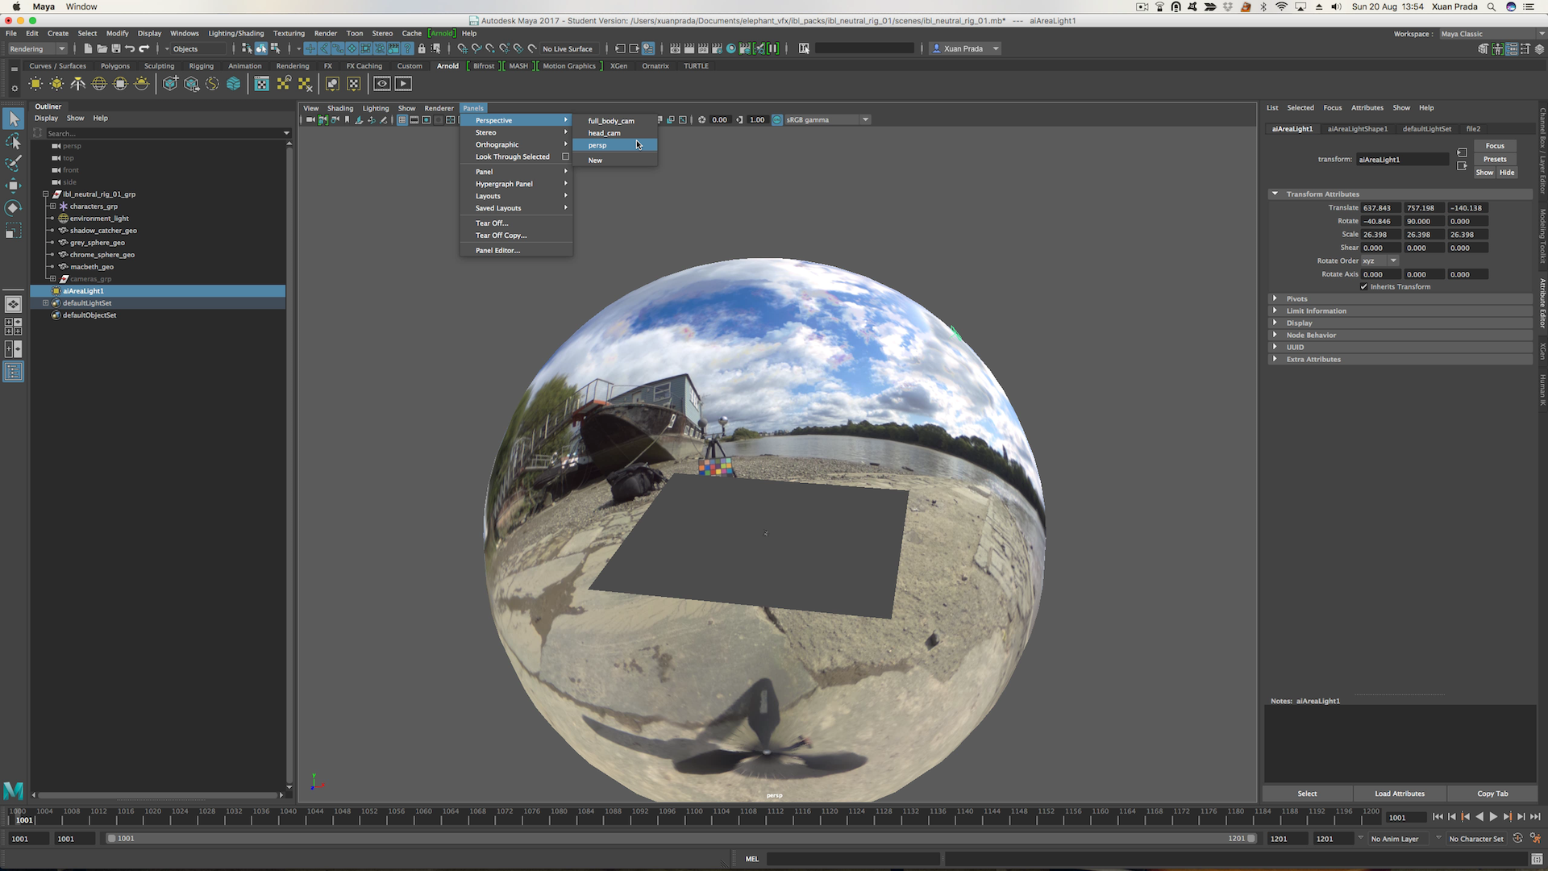This screenshot has width=1548, height=871.
Task: Click the undo arrow icon
Action: coord(130,48)
